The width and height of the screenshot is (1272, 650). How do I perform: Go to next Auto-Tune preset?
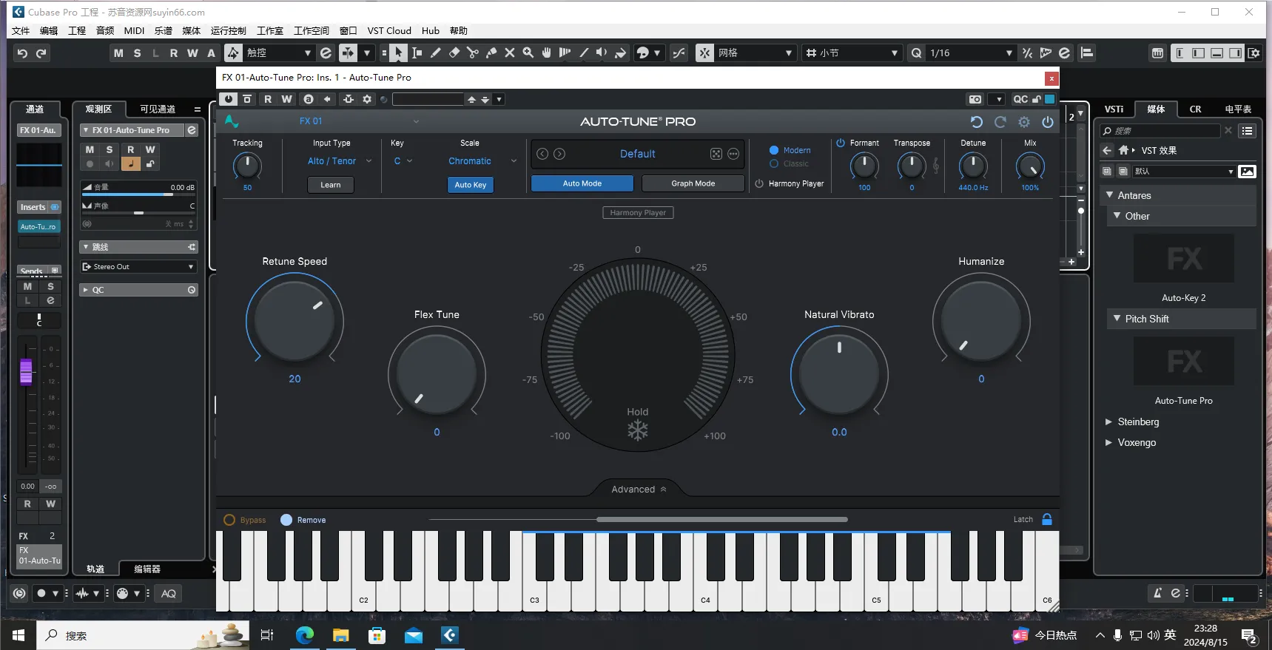[x=559, y=154]
